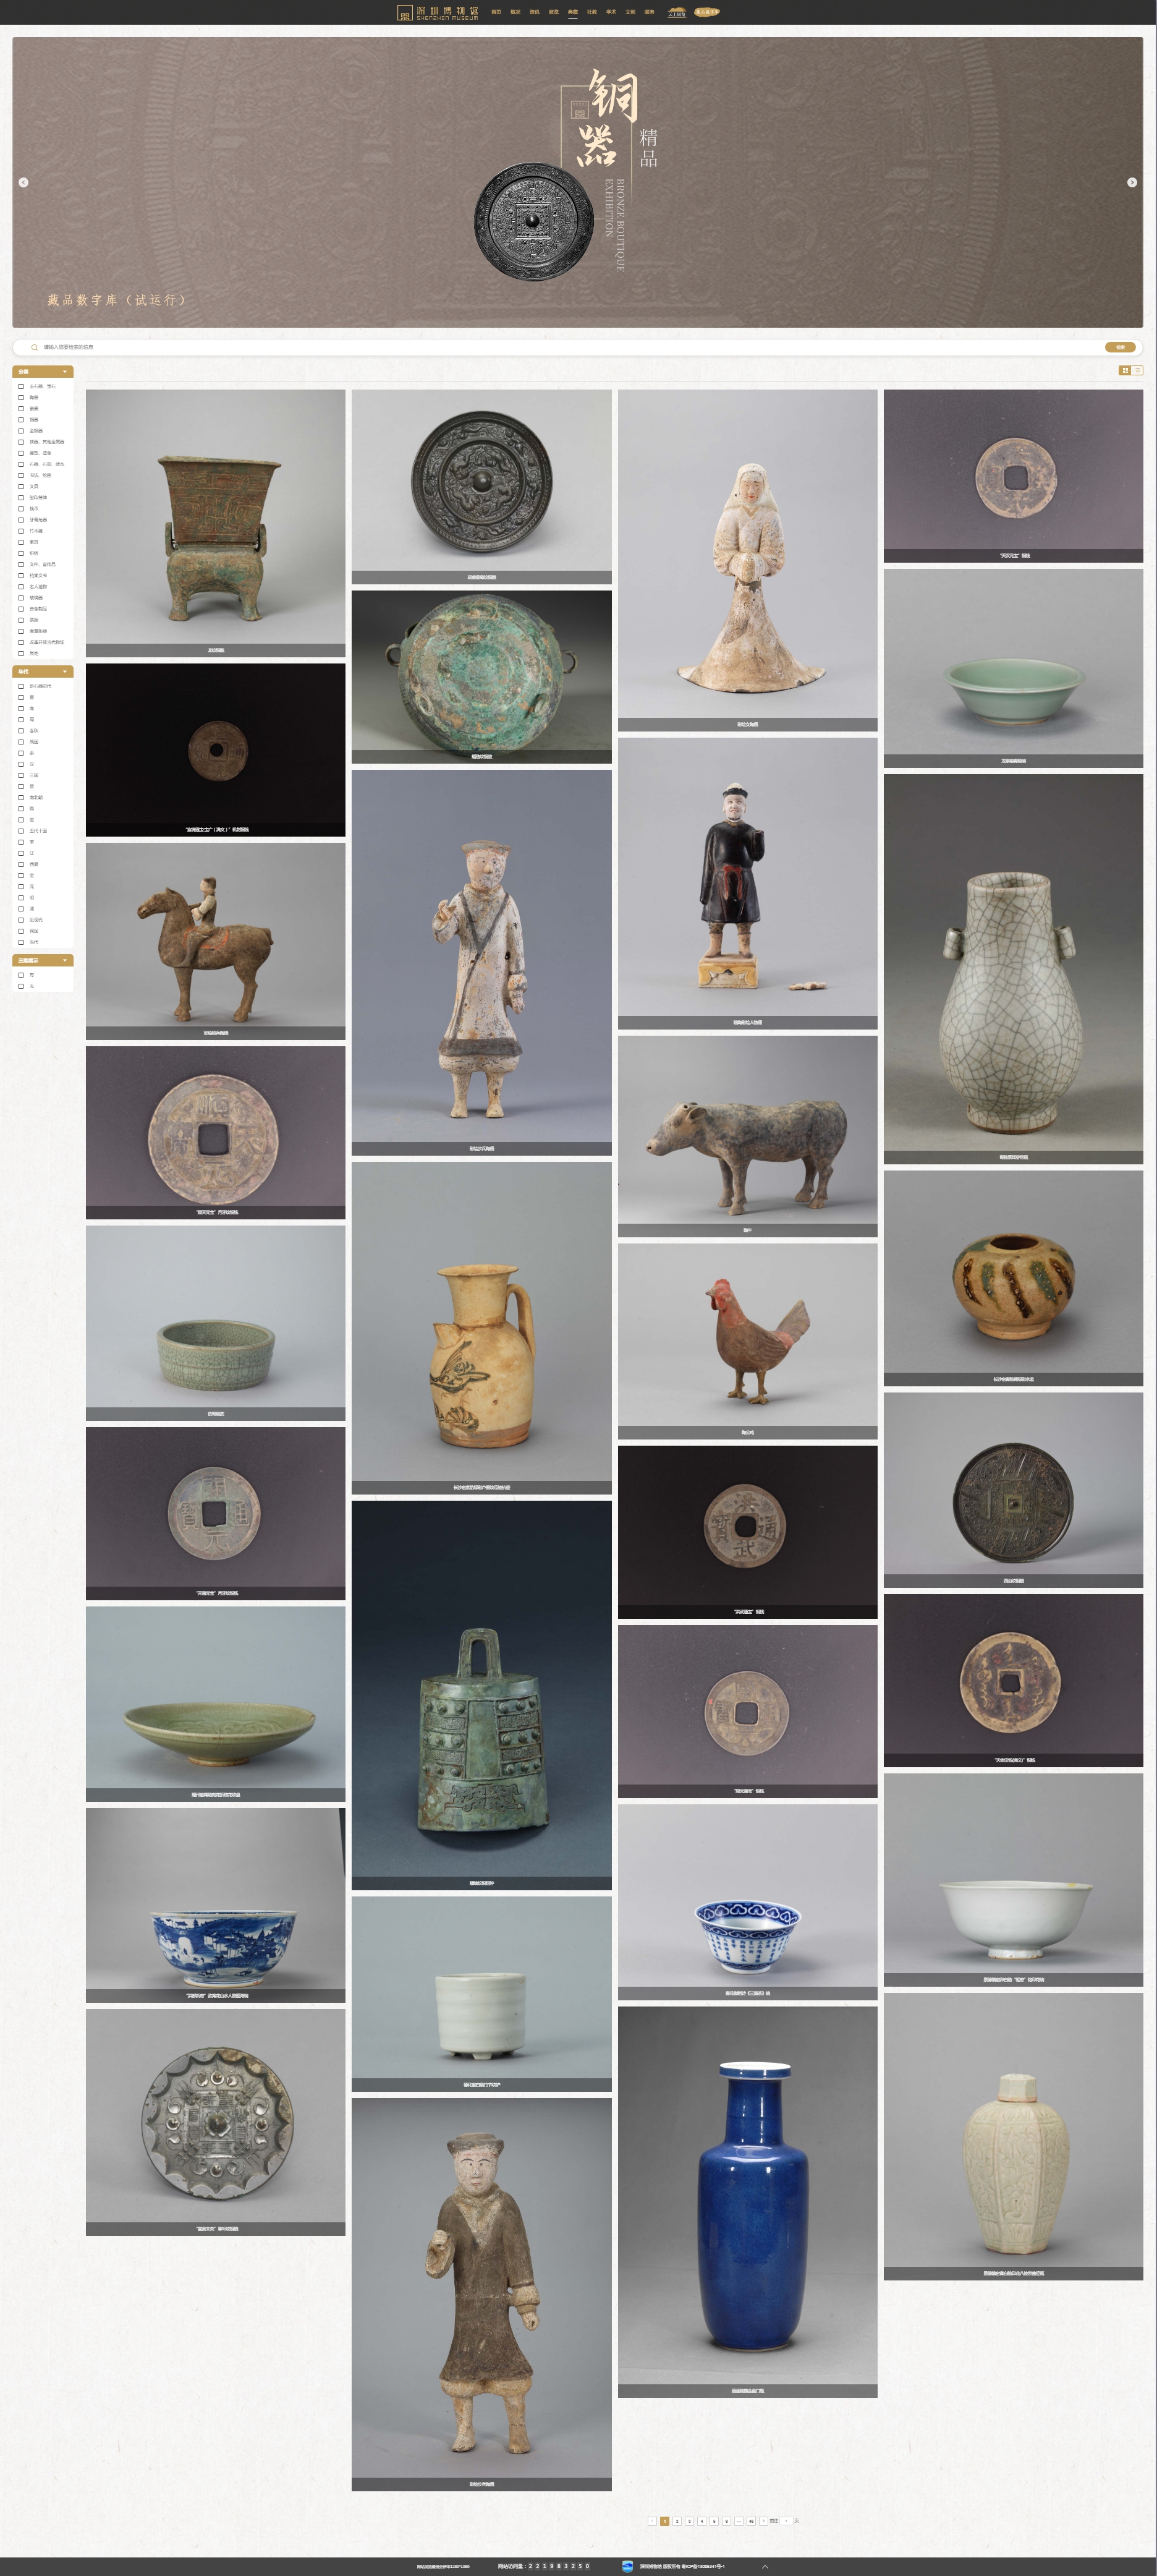Check the 陶器 category checkbox
The width and height of the screenshot is (1157, 2576).
[x=21, y=398]
